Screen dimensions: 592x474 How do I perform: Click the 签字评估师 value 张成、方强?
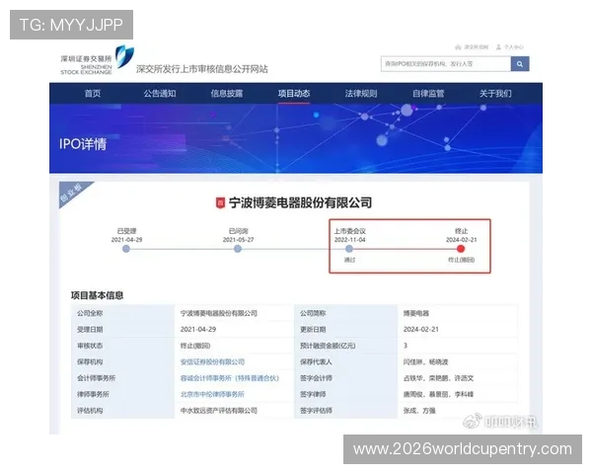coord(419,411)
